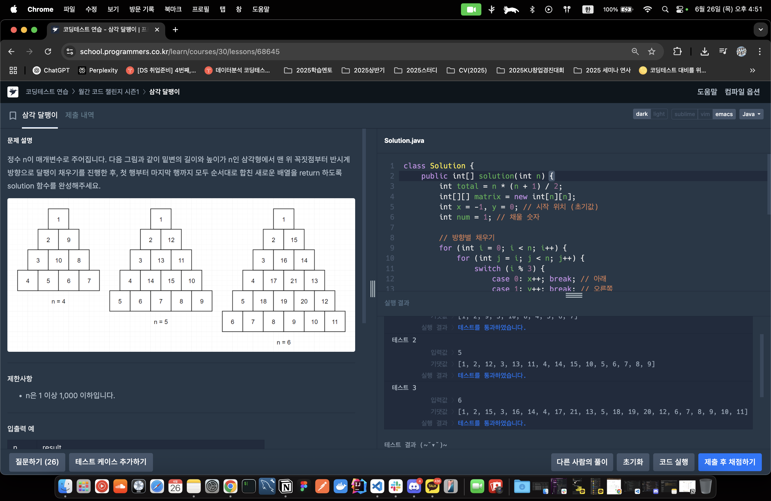
Task: Open Chrome three-dot menu
Action: [x=760, y=52]
